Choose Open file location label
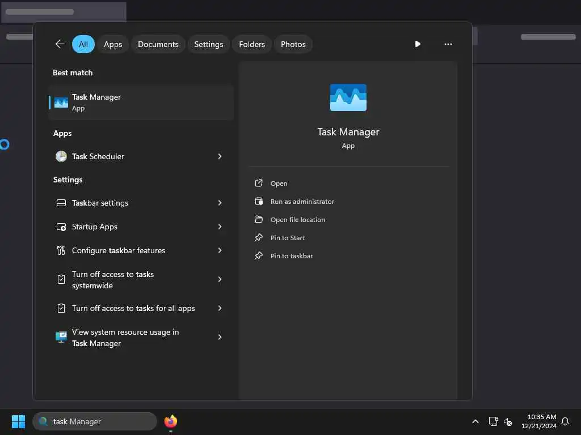The height and width of the screenshot is (435, 581). [x=297, y=220]
